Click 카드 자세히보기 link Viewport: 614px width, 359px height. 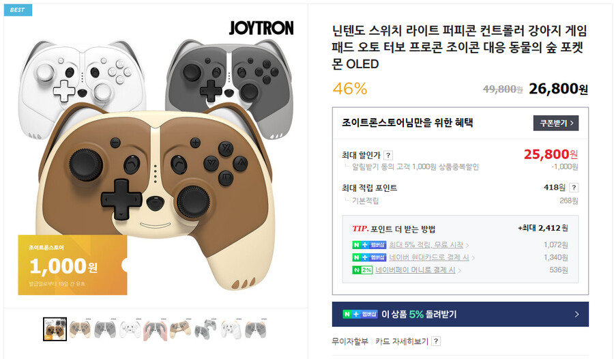pos(401,341)
